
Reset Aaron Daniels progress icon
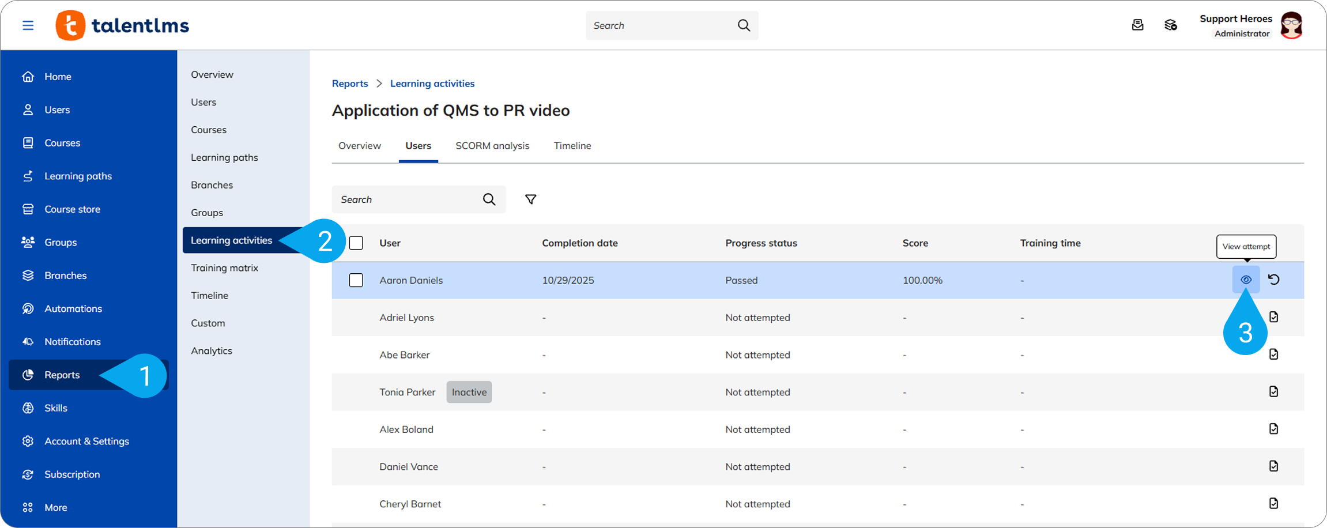click(1274, 280)
